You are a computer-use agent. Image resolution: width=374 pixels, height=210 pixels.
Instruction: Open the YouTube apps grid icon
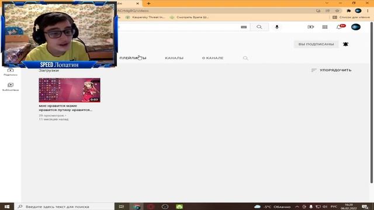click(x=325, y=27)
